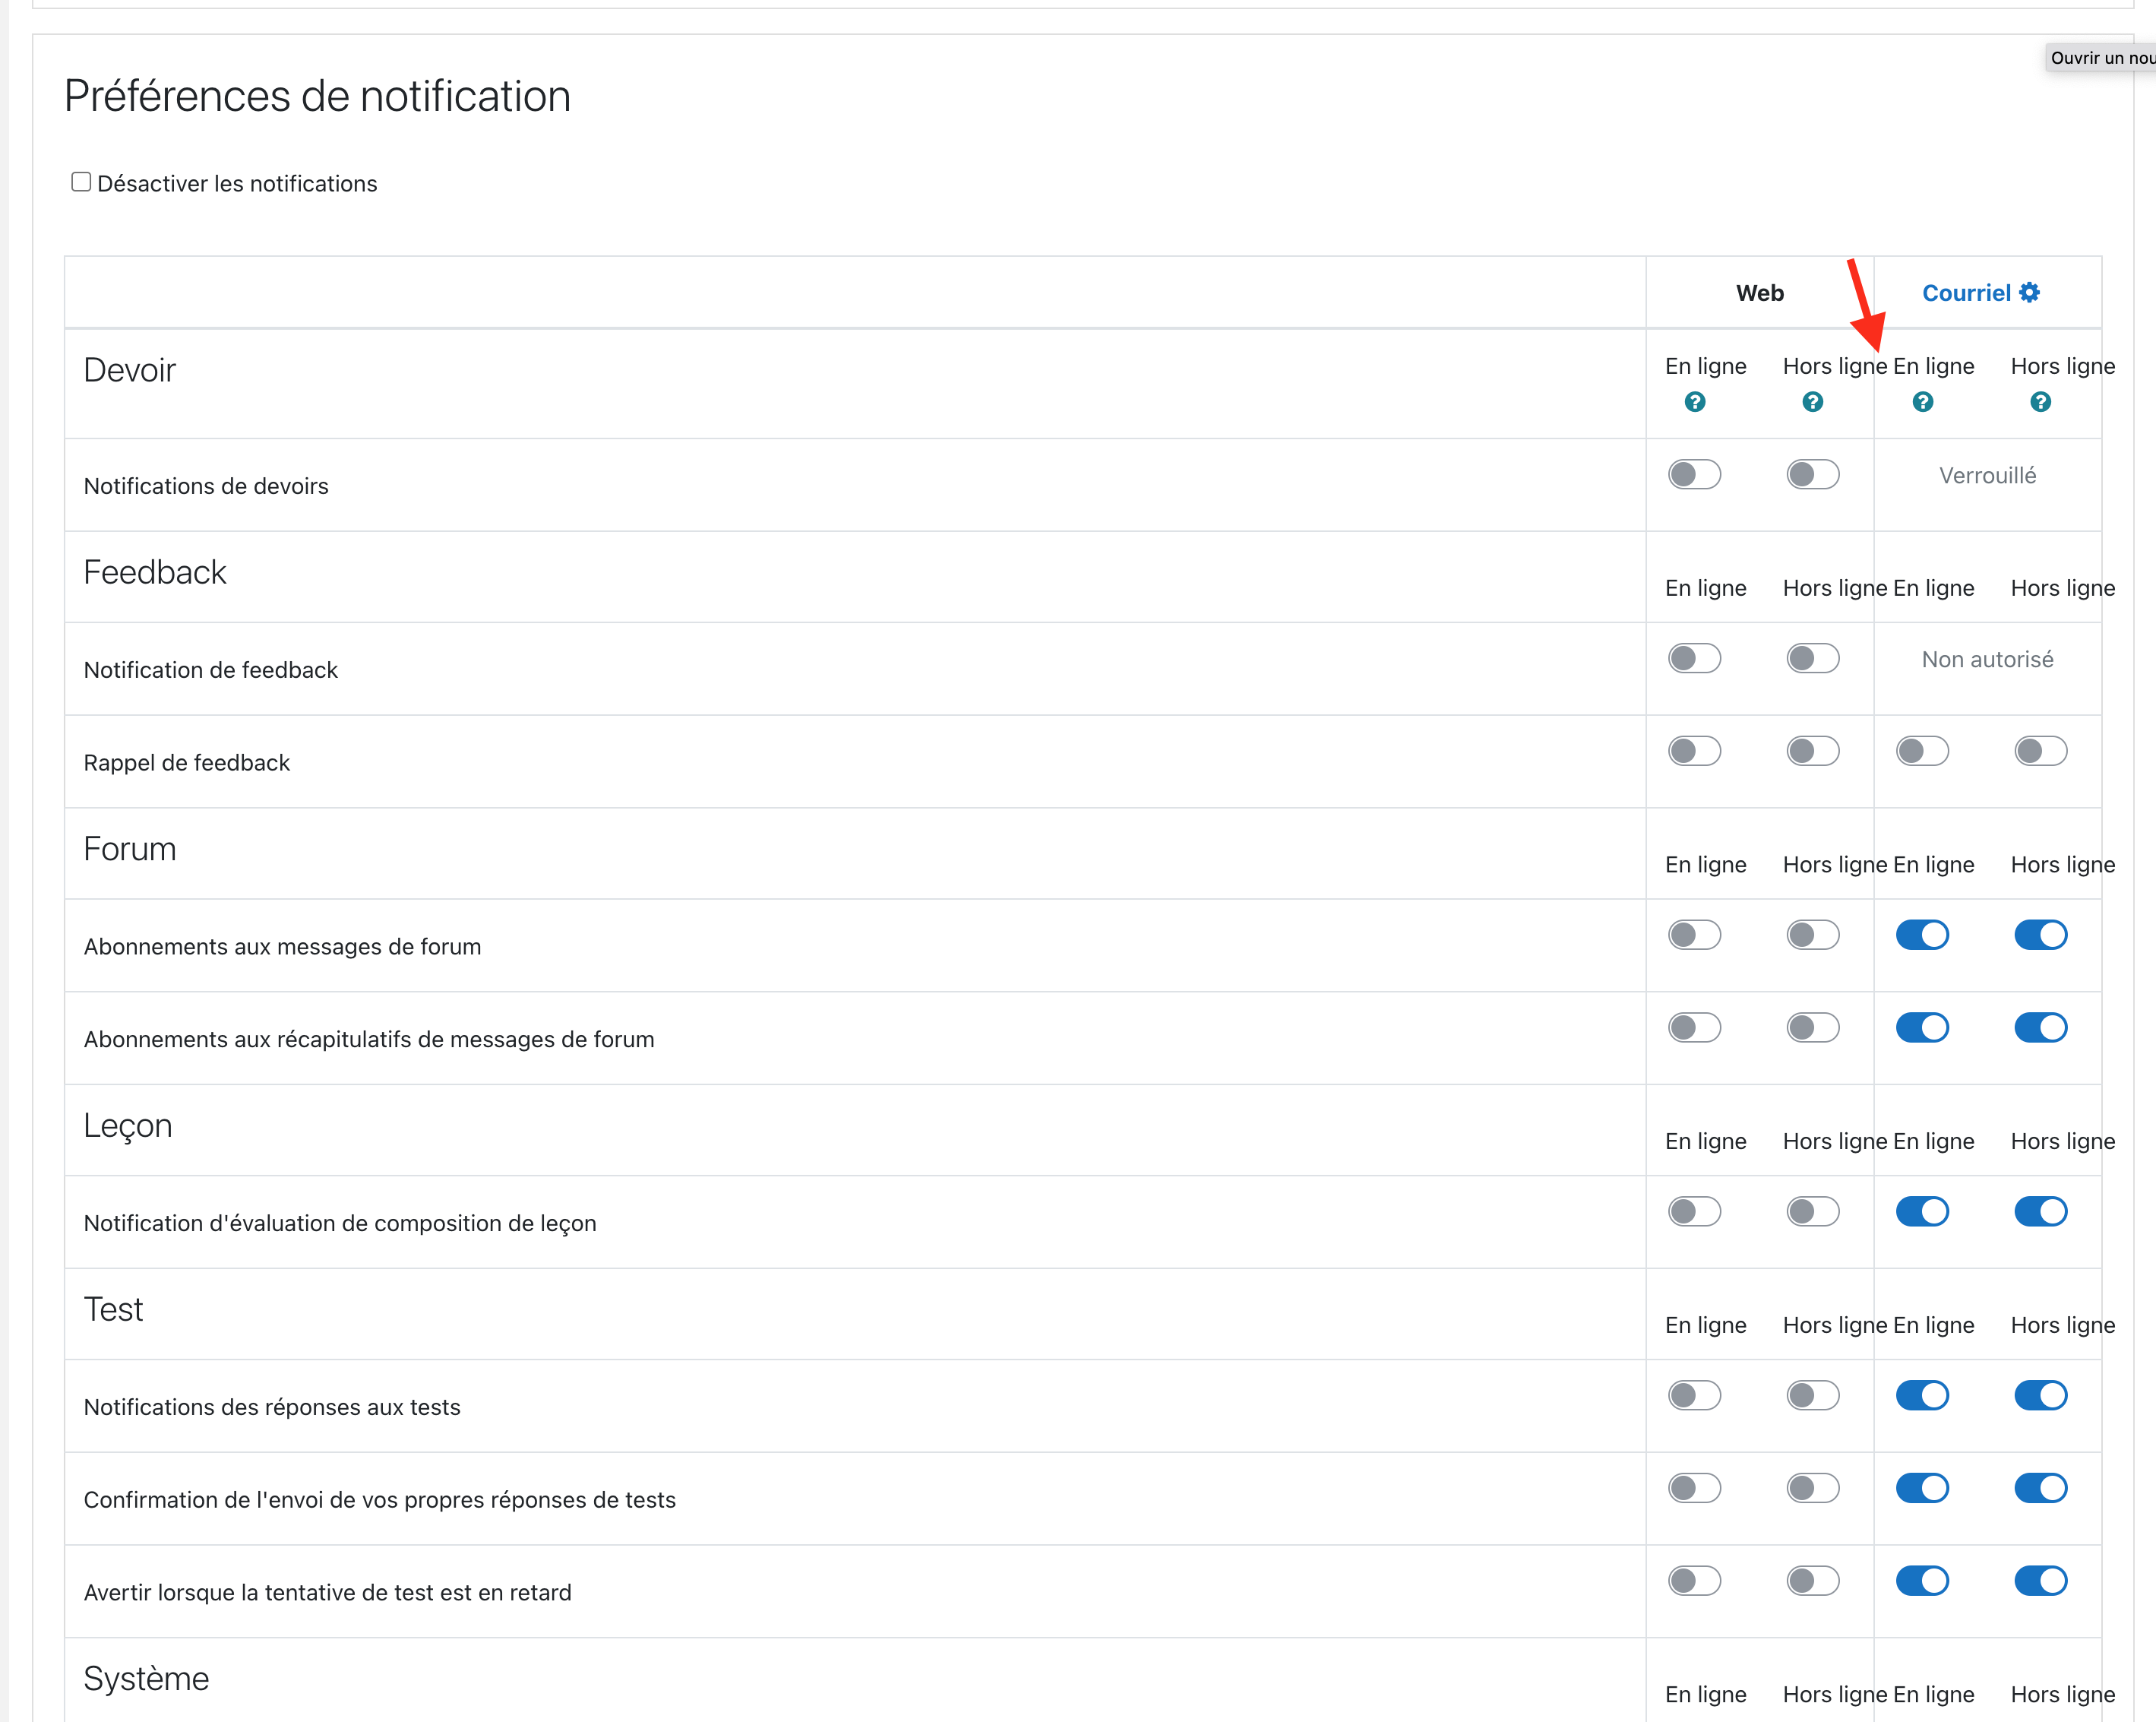This screenshot has height=1722, width=2156.
Task: Toggle Web En ligne for Notifications de devoirs
Action: 1695,474
